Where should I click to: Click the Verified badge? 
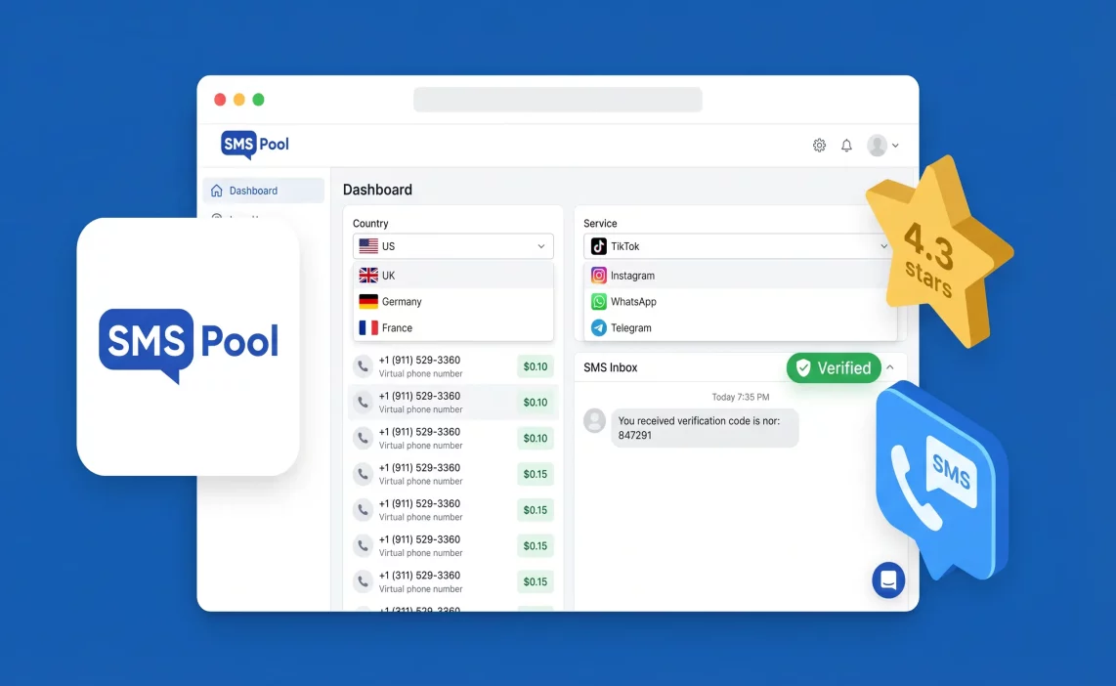(x=836, y=368)
